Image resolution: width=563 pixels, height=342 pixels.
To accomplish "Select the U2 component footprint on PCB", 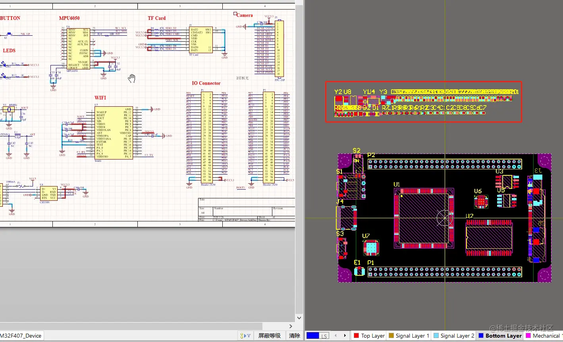I will [x=488, y=237].
